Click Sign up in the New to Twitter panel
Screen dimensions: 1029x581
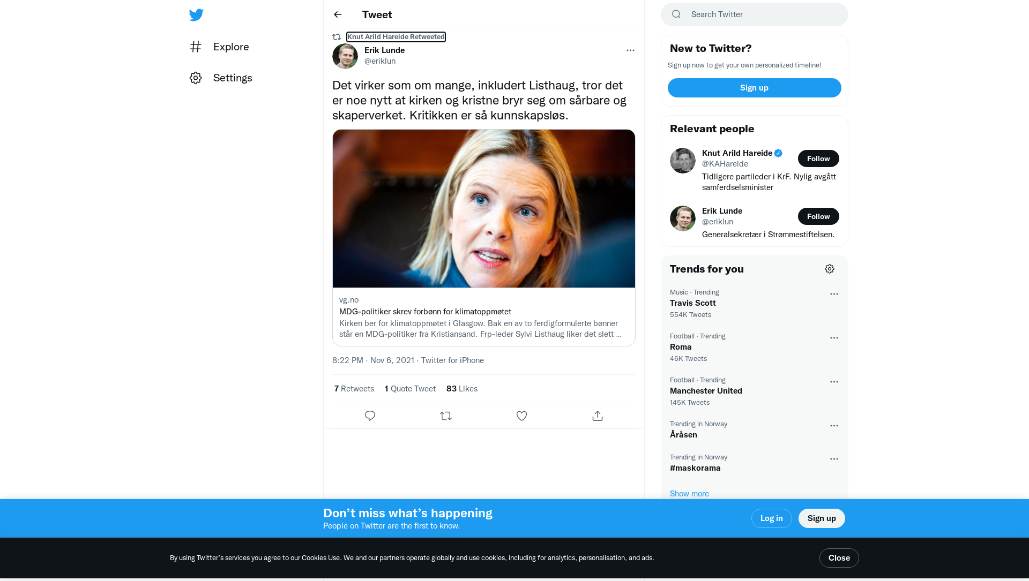click(755, 88)
